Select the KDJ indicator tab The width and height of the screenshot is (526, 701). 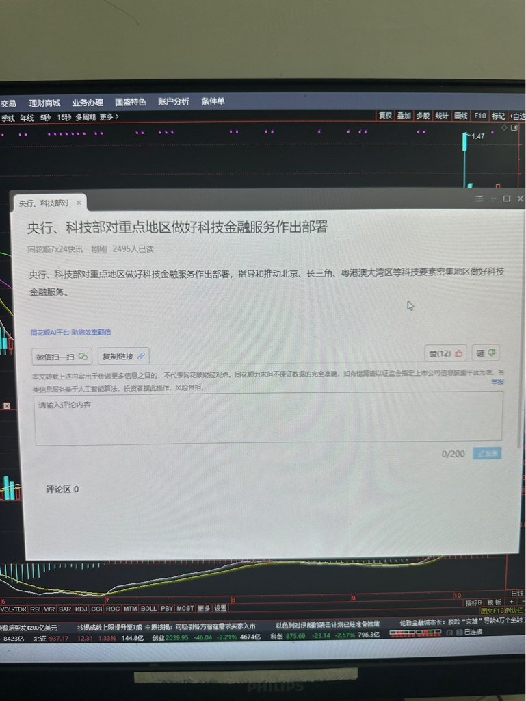[81, 609]
